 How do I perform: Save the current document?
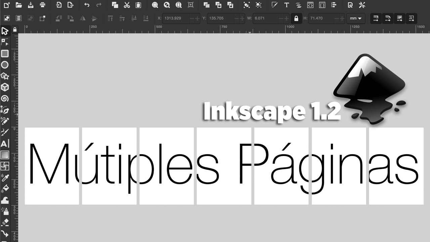[31, 5]
